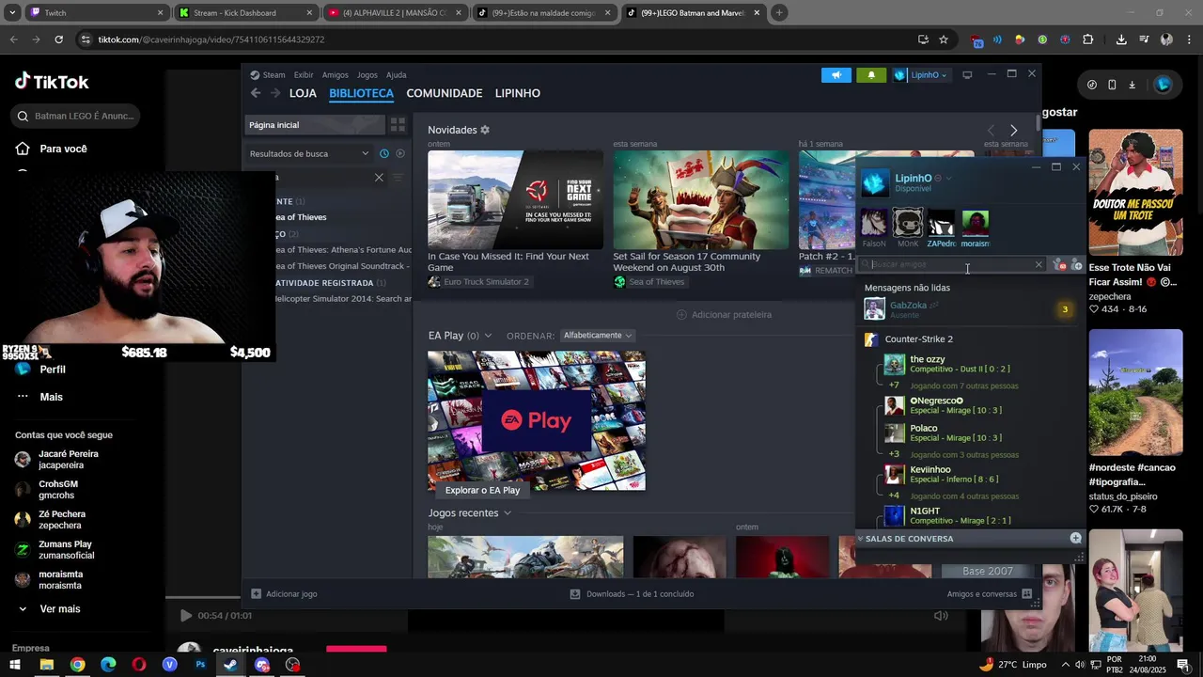Open Steam announcements megaphone button
The height and width of the screenshot is (677, 1203).
click(836, 75)
